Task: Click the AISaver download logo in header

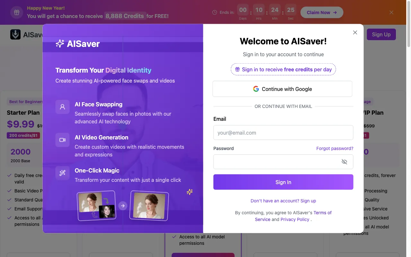Action: [15, 34]
